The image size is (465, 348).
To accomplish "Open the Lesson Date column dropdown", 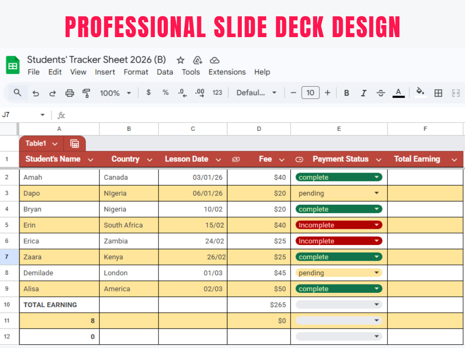I will coord(218,160).
